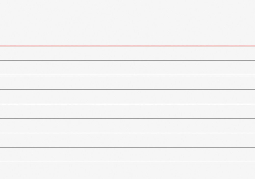Click the row between fourth and fifth gray lines
Viewport: 255px width, 179px height.
[127, 111]
